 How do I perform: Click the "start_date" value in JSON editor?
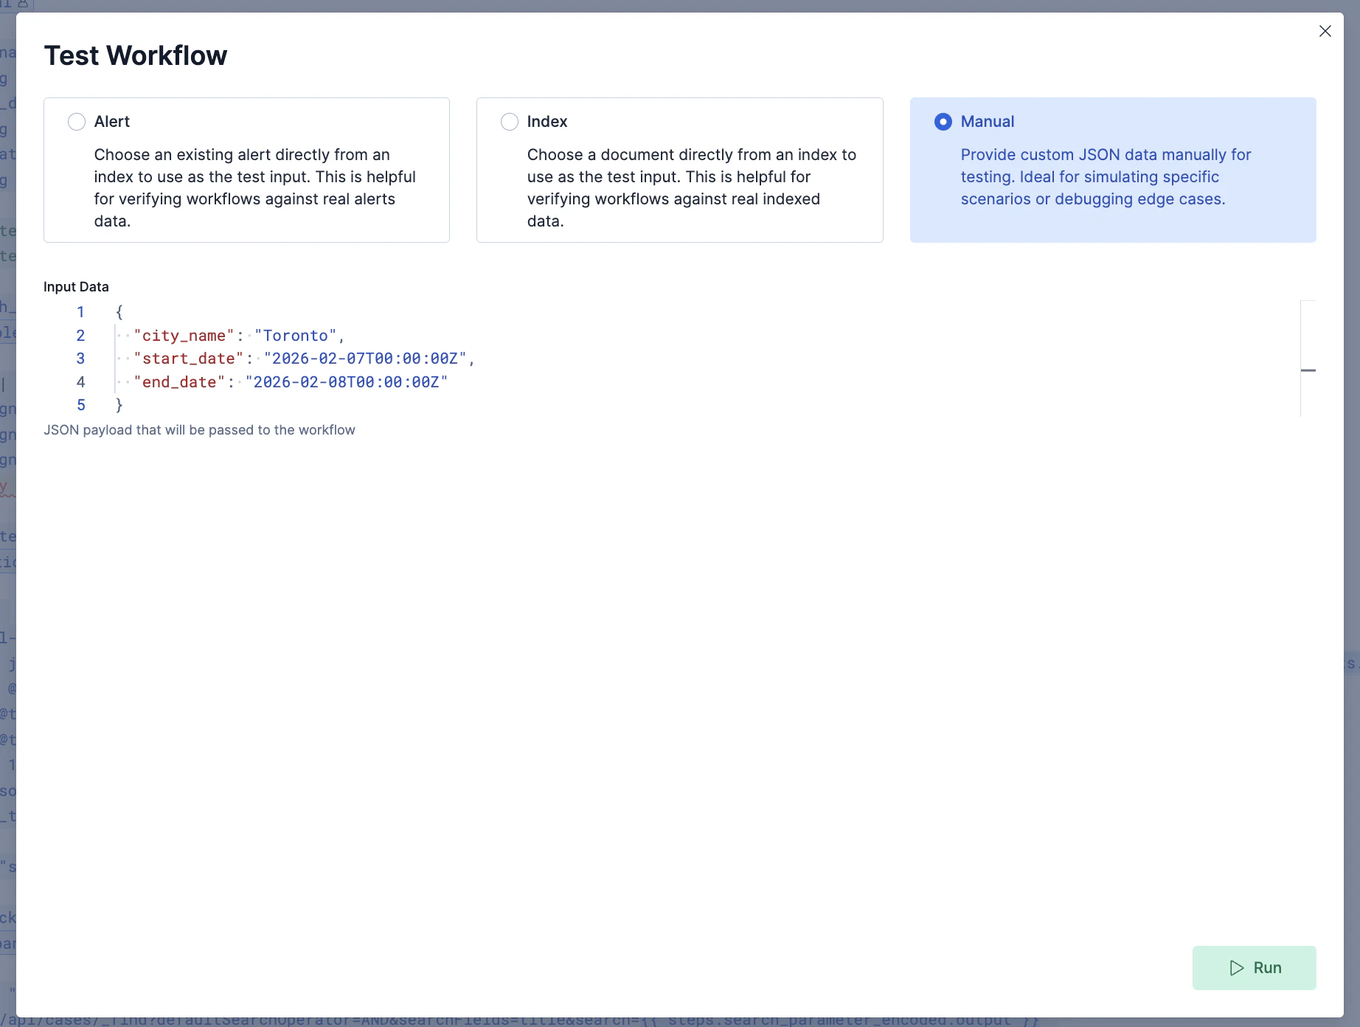[x=365, y=359]
